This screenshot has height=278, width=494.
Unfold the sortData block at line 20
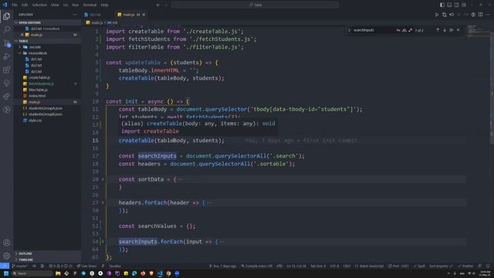[x=103, y=179]
